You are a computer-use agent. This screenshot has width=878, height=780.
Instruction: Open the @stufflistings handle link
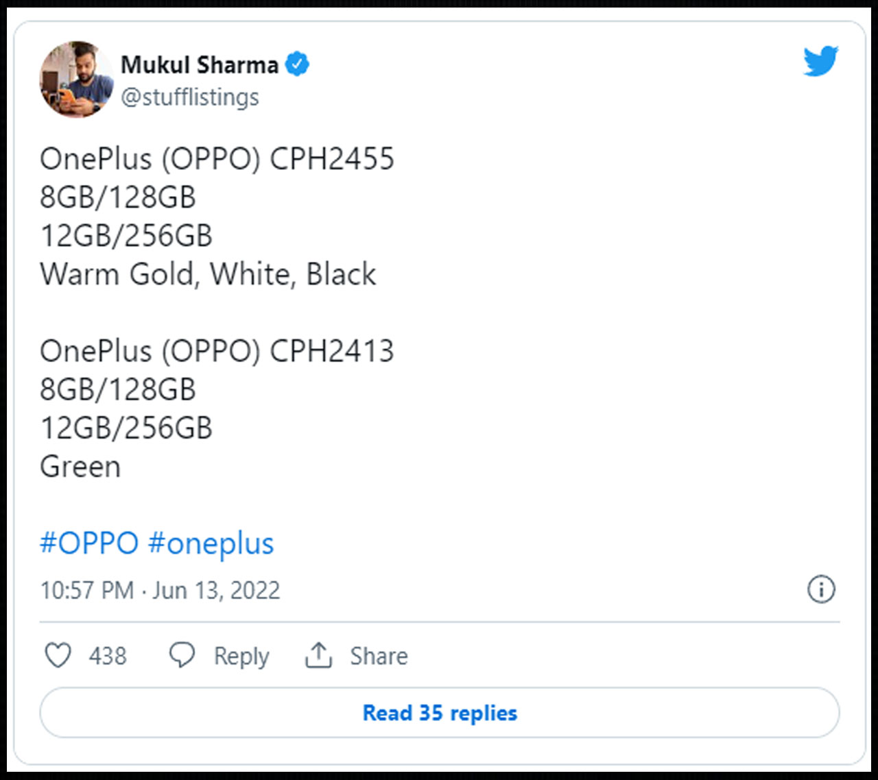point(190,97)
